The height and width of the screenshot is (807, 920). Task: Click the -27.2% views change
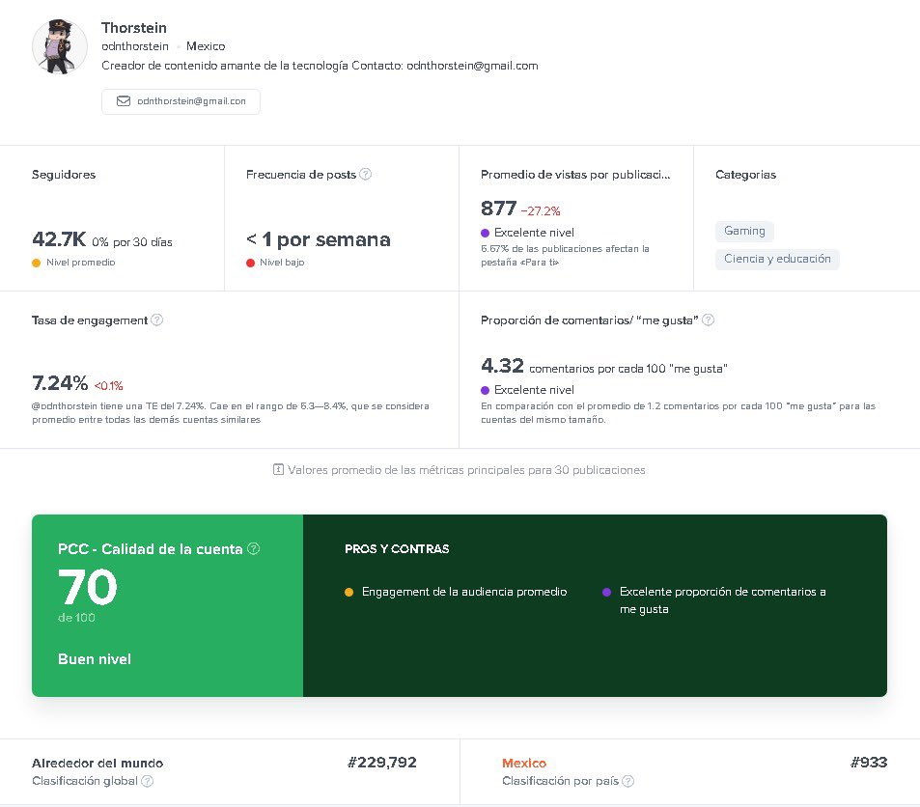coord(541,210)
